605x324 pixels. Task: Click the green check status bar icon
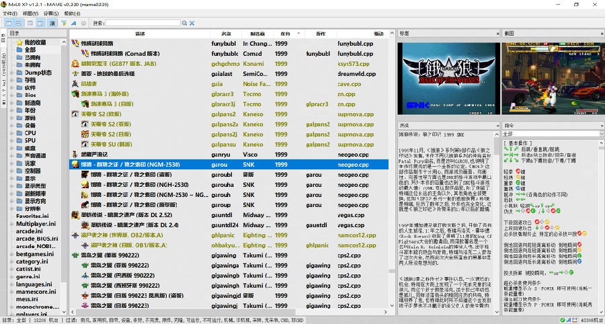(x=563, y=320)
